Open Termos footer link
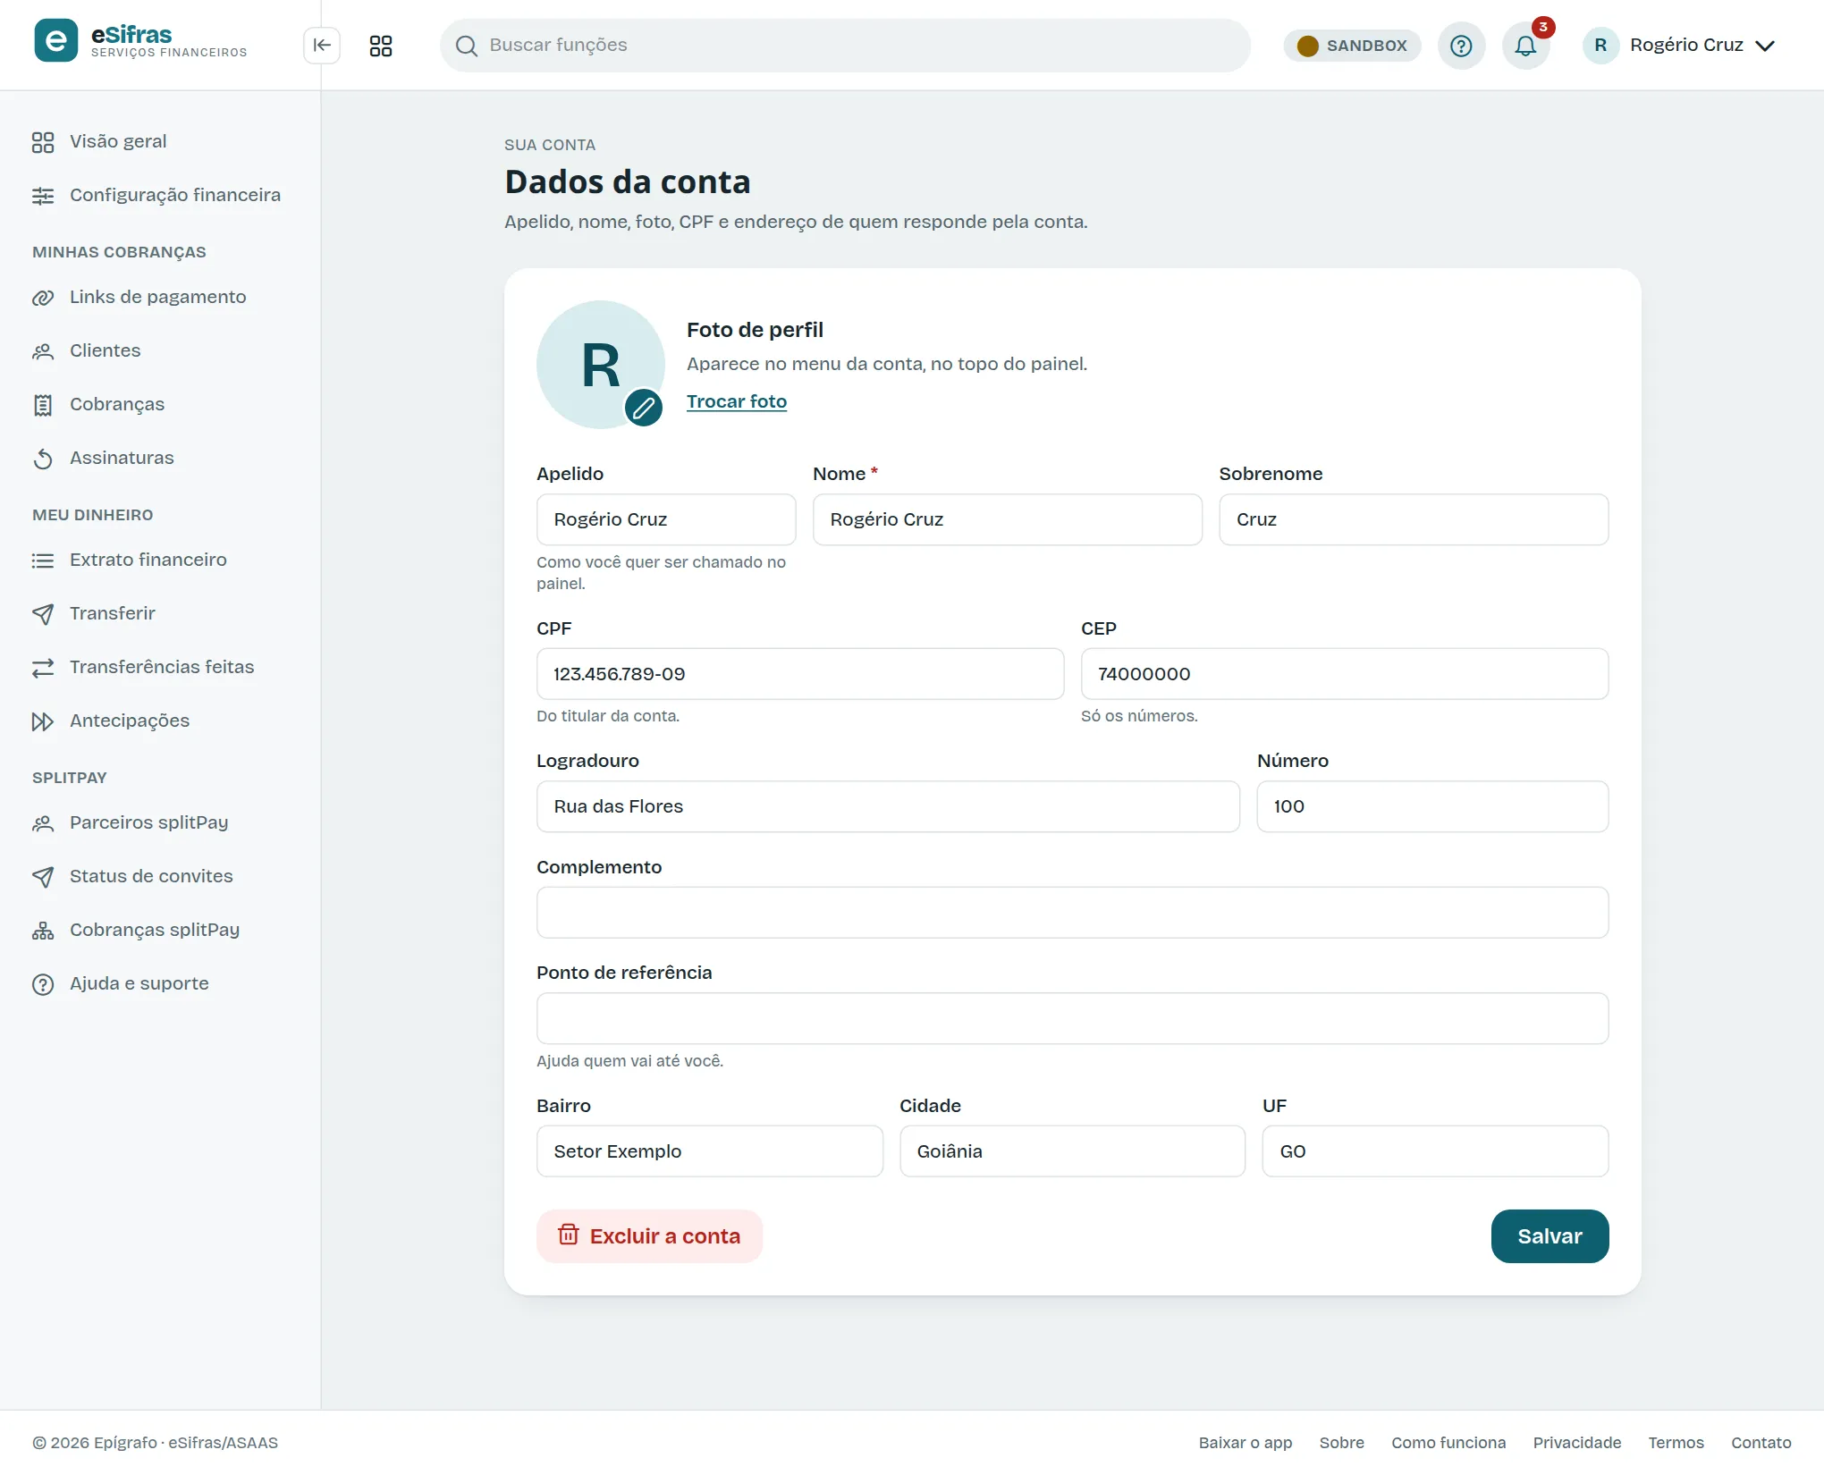 (x=1676, y=1443)
